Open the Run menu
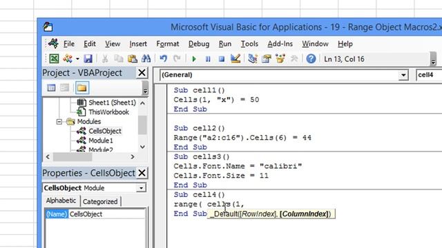Viewport: 442px width, 248px height. click(x=225, y=44)
